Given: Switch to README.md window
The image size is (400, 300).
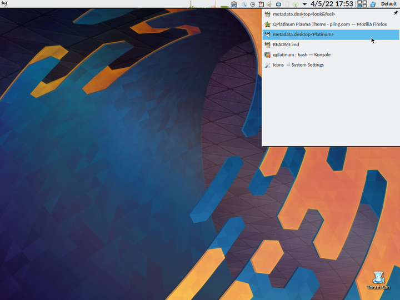Looking at the screenshot, I should [331, 44].
